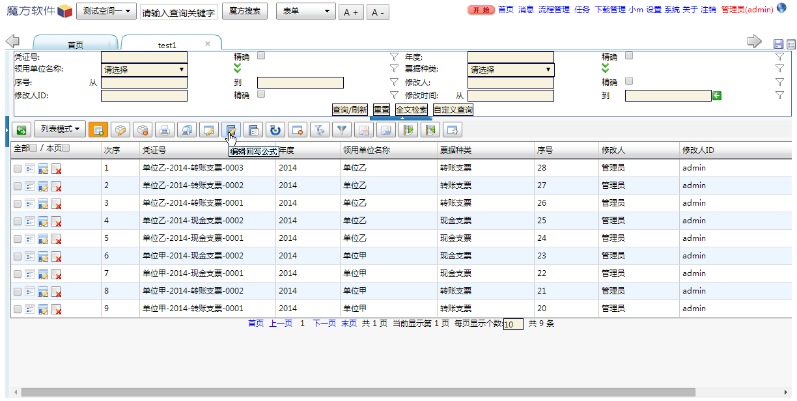
Task: Click the green refresh icon left of 列表模式
Action: click(x=21, y=130)
